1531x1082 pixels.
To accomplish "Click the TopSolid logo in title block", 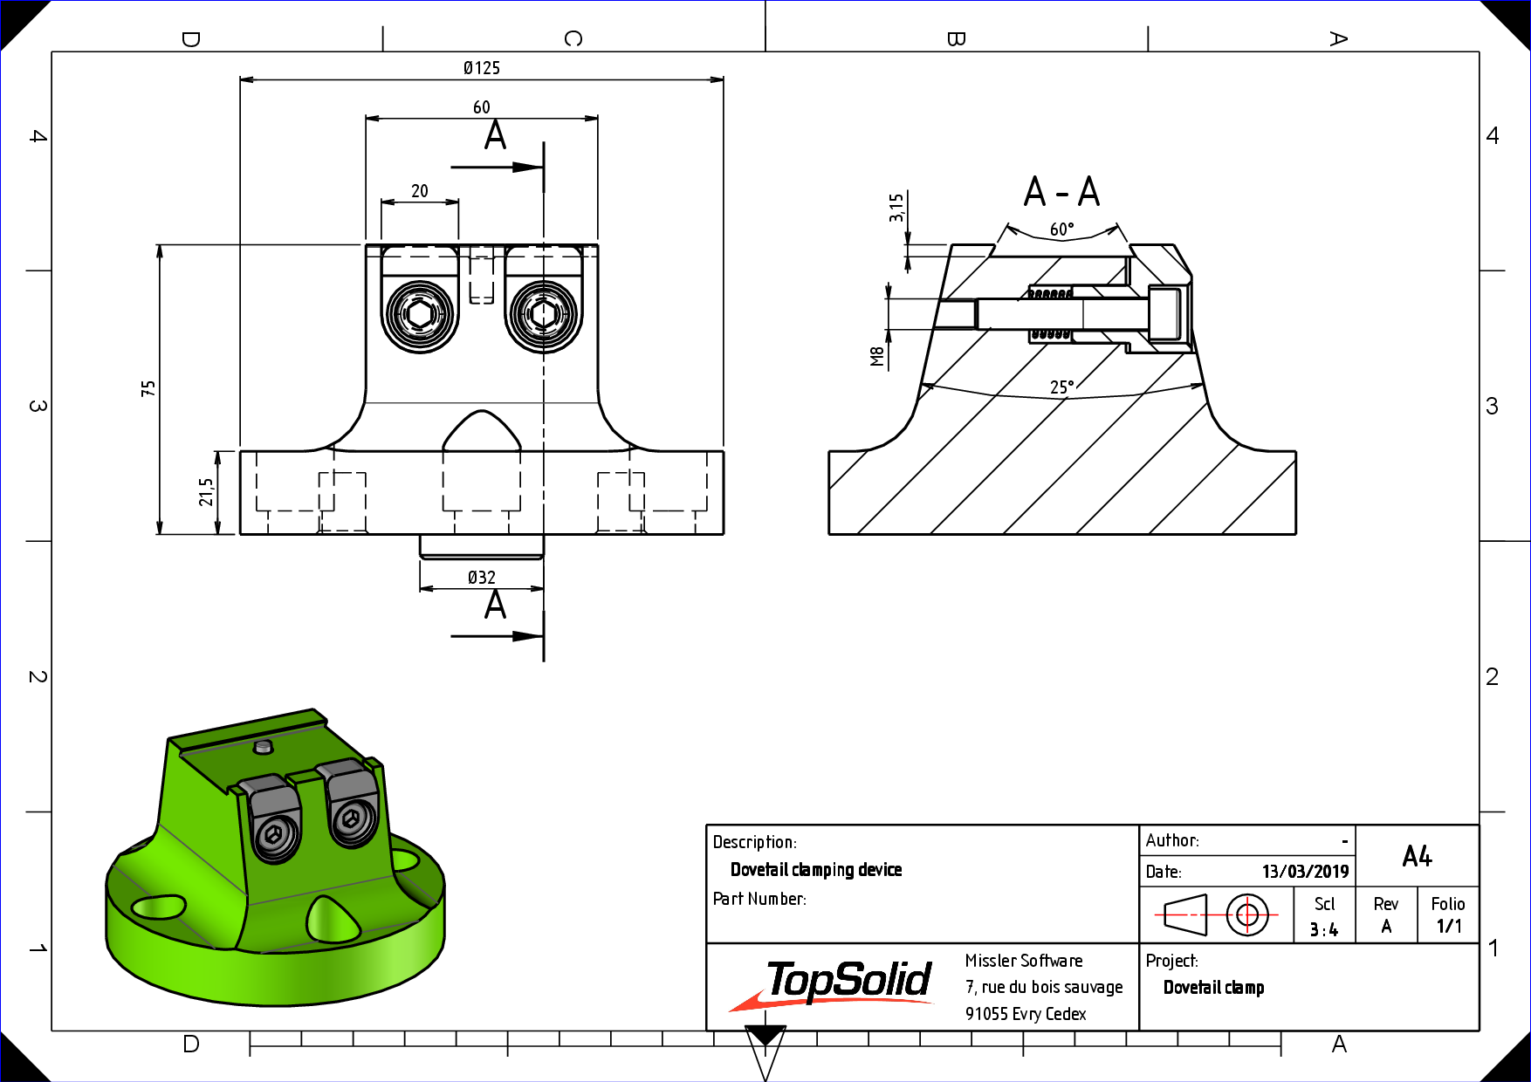I will click(x=832, y=985).
